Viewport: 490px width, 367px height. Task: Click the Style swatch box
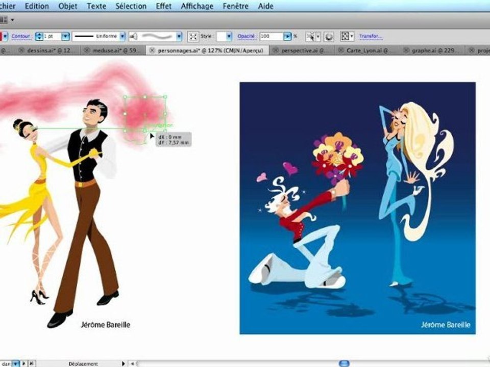221,37
